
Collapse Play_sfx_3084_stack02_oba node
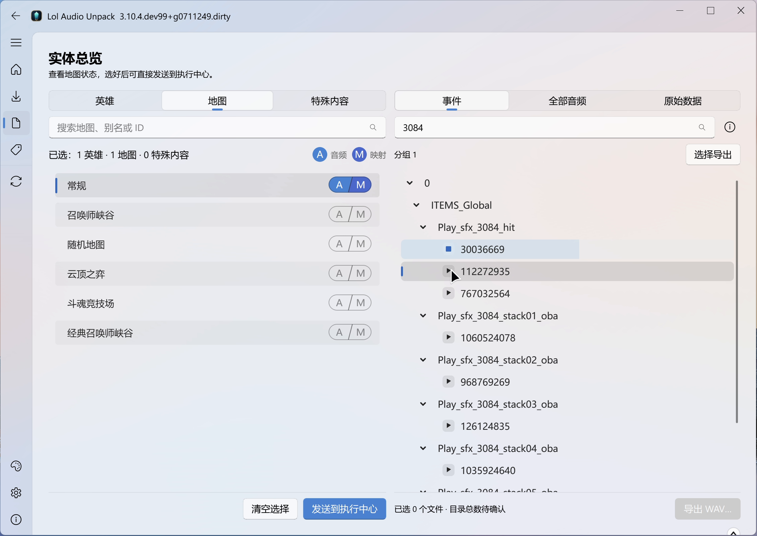(x=423, y=360)
